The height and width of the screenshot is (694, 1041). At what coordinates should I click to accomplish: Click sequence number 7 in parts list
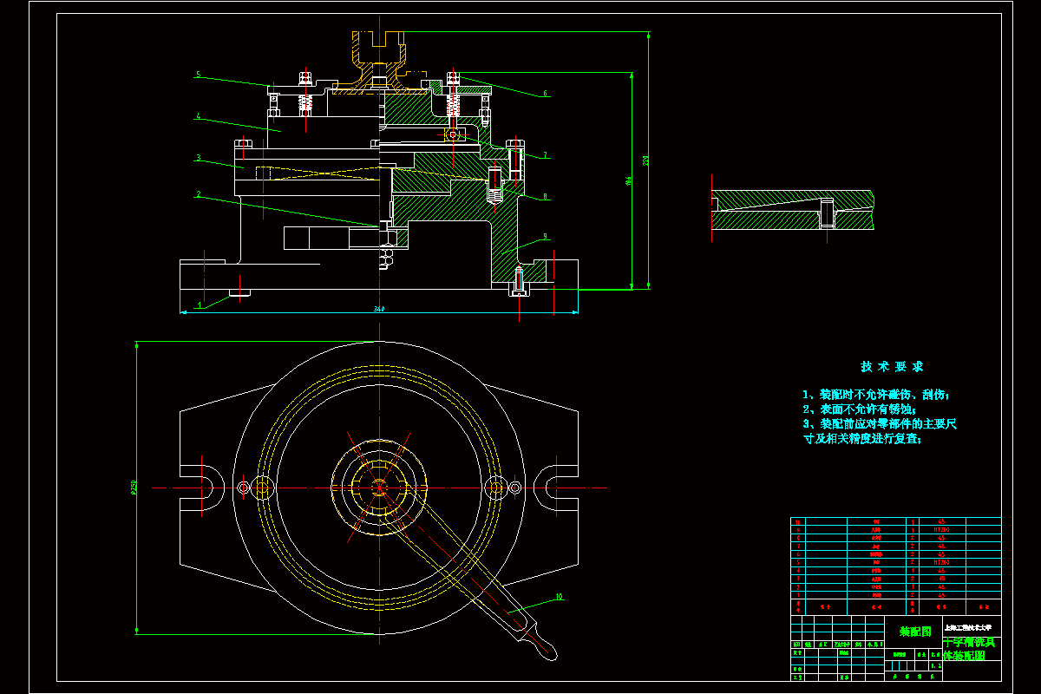(x=798, y=547)
